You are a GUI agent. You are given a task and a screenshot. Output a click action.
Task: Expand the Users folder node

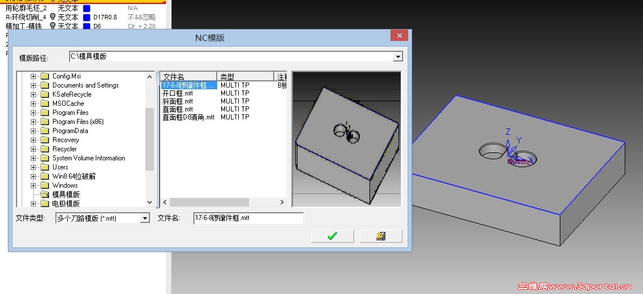point(33,167)
